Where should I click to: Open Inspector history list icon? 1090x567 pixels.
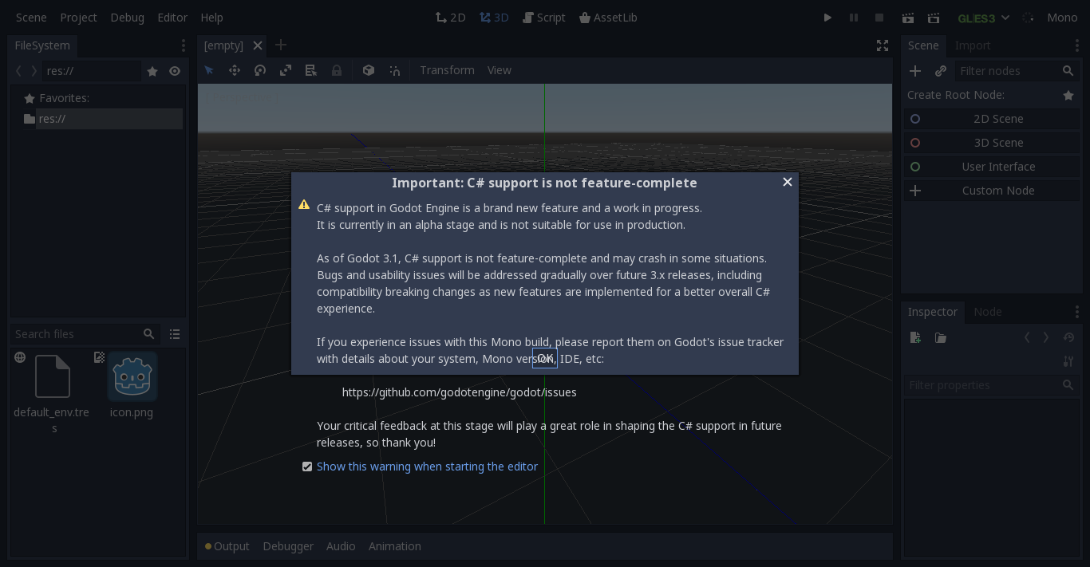[1068, 338]
